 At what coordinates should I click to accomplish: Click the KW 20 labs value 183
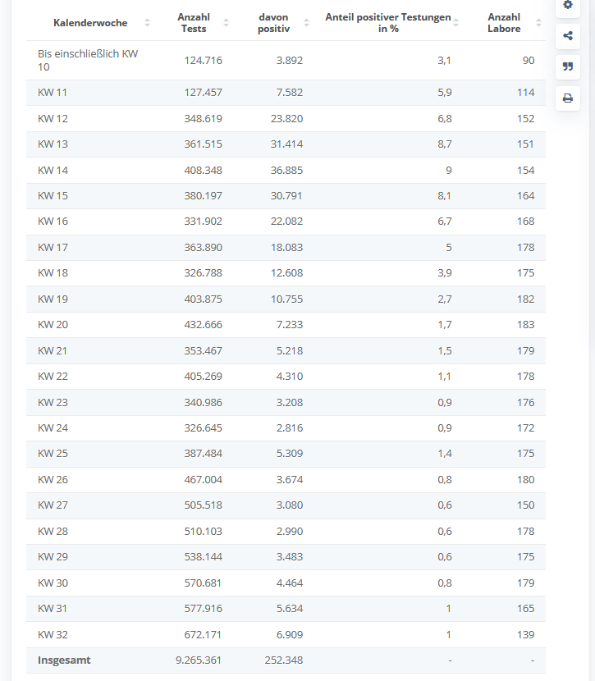(x=524, y=325)
